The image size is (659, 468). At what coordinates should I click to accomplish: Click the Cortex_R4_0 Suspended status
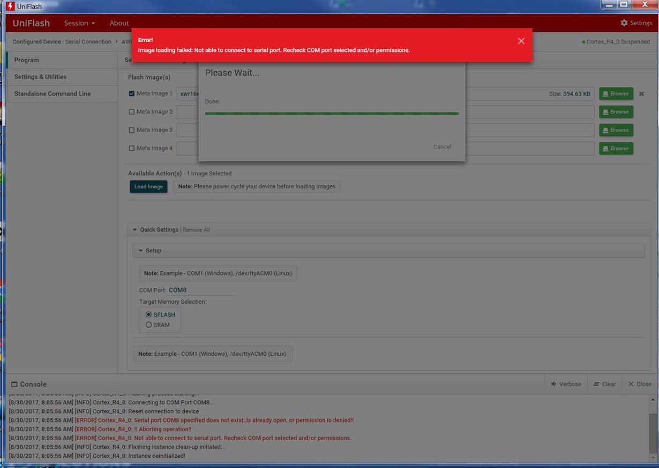coord(616,42)
